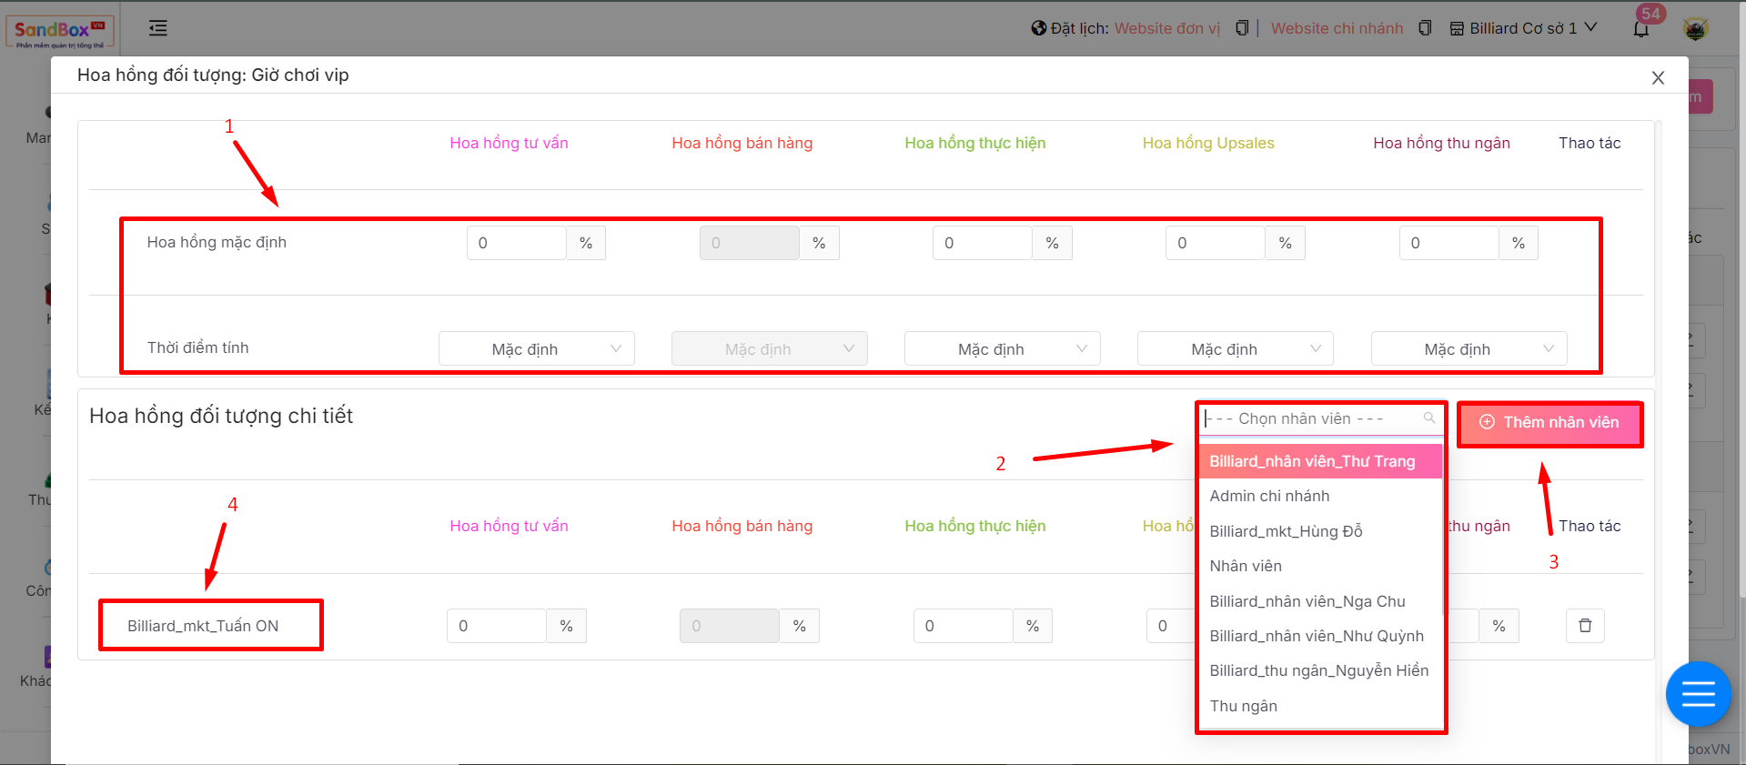The width and height of the screenshot is (1746, 765).
Task: Expand Thời điểm tính dropdown for Upsales
Action: point(1235,349)
